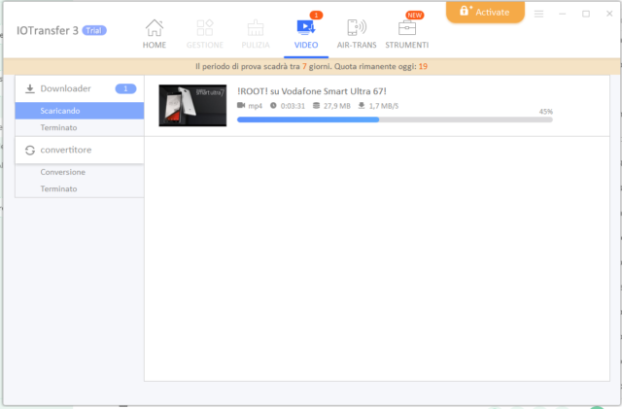Screen dimensions: 622x409
Task: Select Scaricando in the sidebar
Action: tap(80, 111)
